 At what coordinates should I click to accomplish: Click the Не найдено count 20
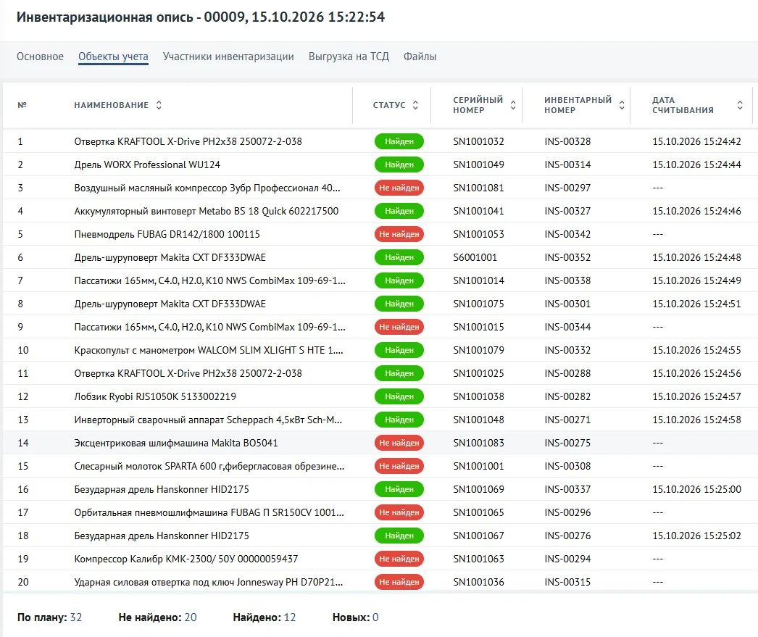pyautogui.click(x=191, y=617)
